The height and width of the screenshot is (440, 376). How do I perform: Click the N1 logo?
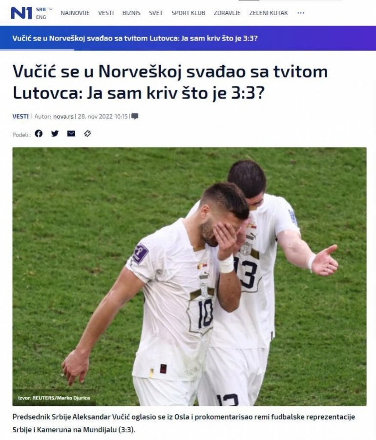(21, 13)
